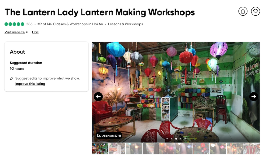Advance to next photo with right arrow

[254, 97]
